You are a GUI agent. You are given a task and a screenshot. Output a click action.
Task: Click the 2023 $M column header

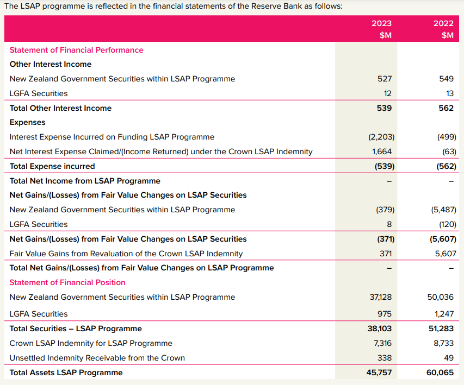click(x=381, y=29)
